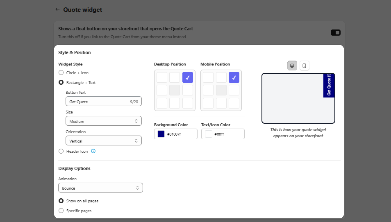Click the Button Text input field

(x=104, y=102)
